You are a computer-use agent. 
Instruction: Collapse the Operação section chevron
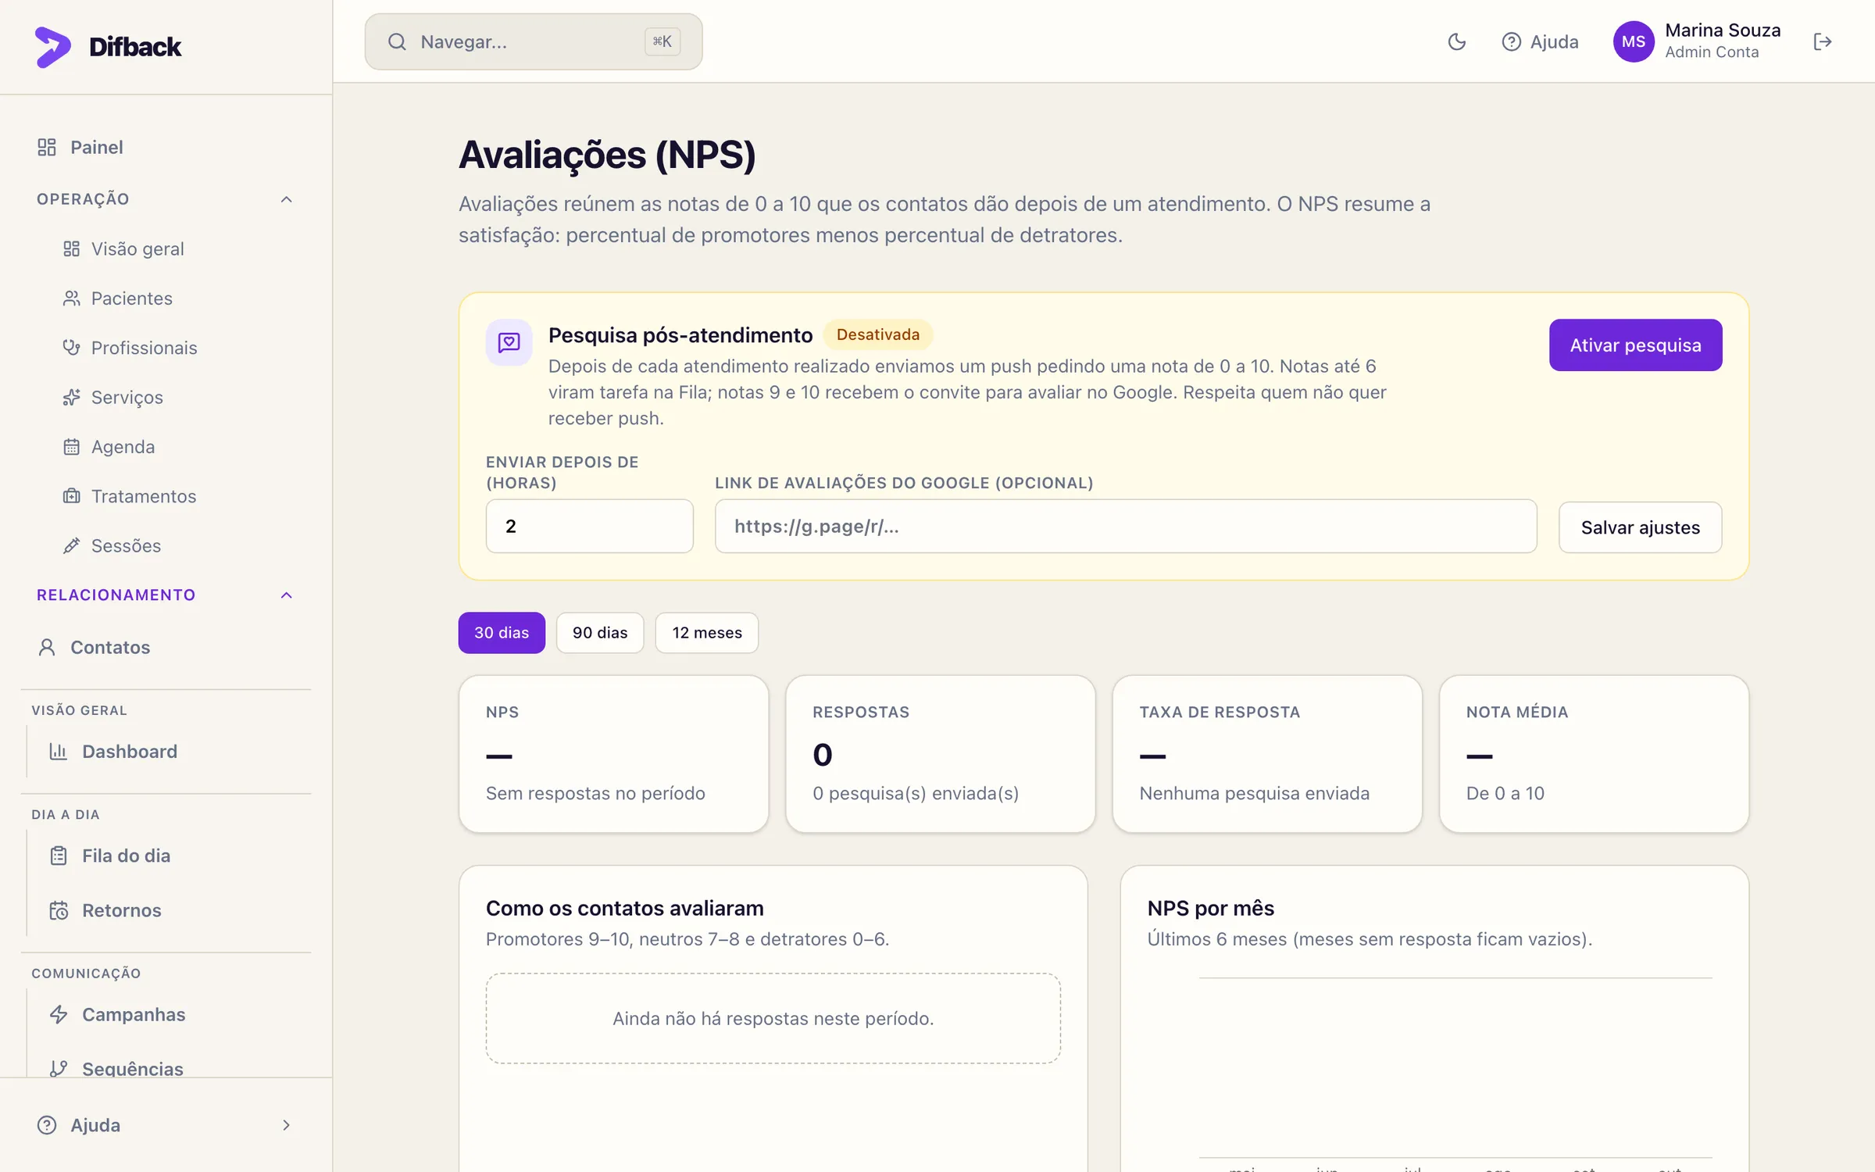(x=287, y=199)
